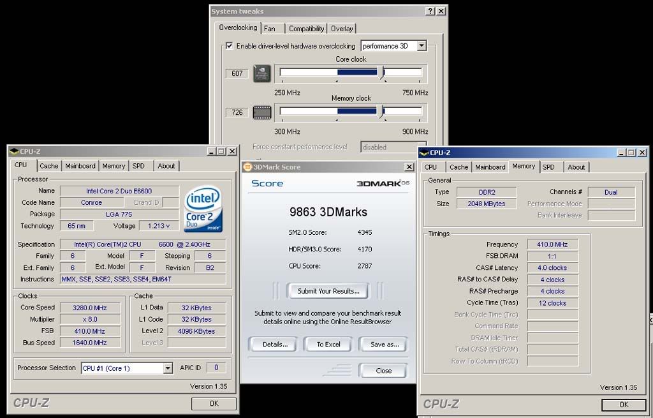Image resolution: width=653 pixels, height=418 pixels.
Task: Click the Code Name value Conroe
Action: coord(92,202)
